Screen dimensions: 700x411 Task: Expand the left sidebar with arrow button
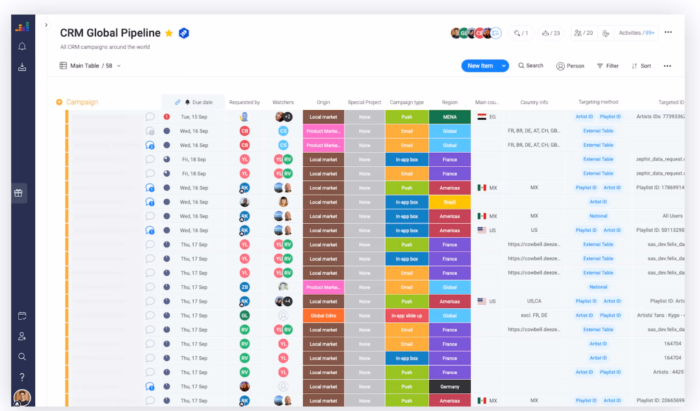click(x=46, y=25)
